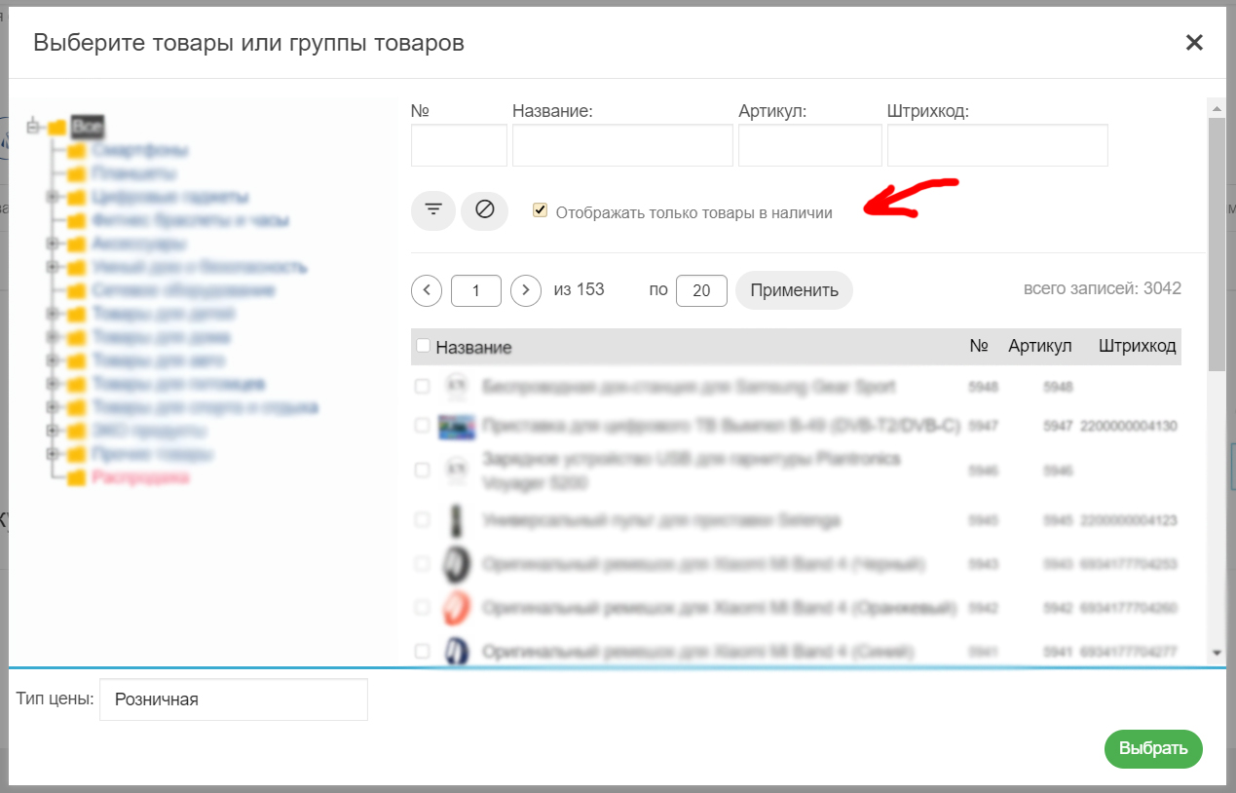1236x793 pixels.
Task: Click the folder icon next to Смартфоны
Action: tap(77, 151)
